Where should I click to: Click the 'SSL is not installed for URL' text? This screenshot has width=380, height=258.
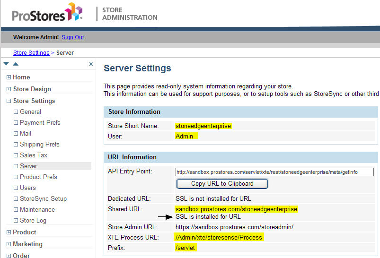point(213,199)
